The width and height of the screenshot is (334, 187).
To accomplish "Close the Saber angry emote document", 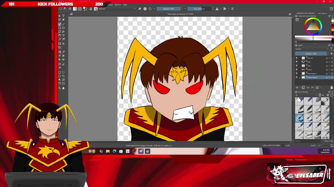I will pyautogui.click(x=290, y=14).
